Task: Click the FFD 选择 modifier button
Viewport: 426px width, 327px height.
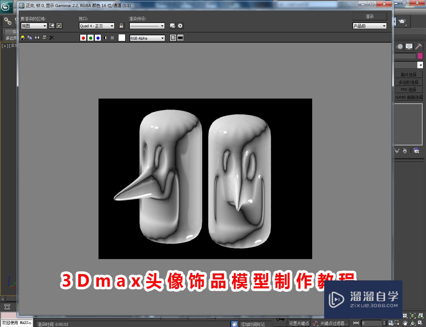Action: [x=408, y=90]
